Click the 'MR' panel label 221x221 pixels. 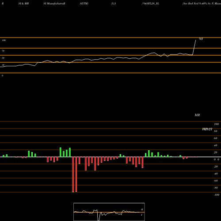tap(197, 115)
